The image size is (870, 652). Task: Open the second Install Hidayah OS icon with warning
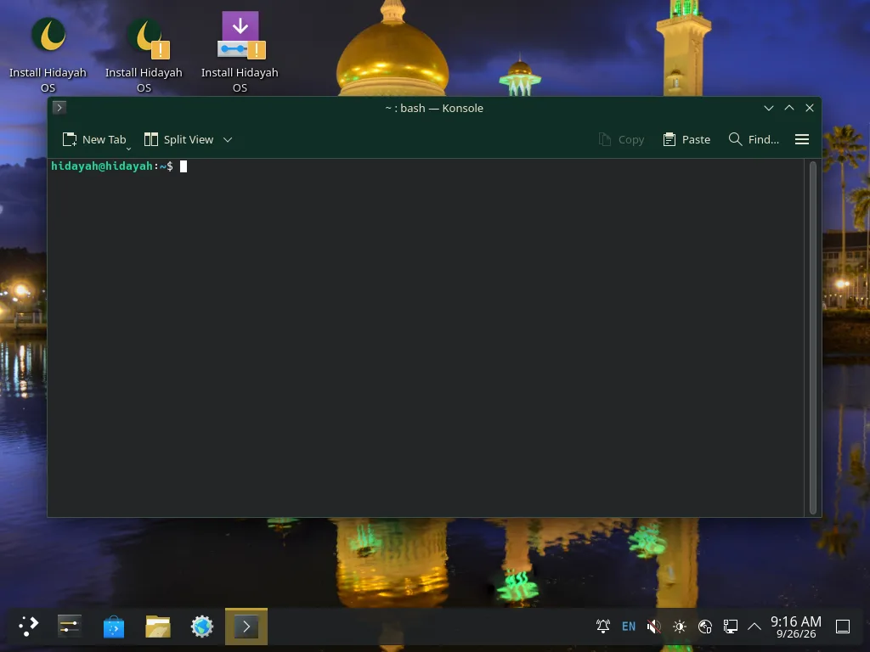pos(144,53)
